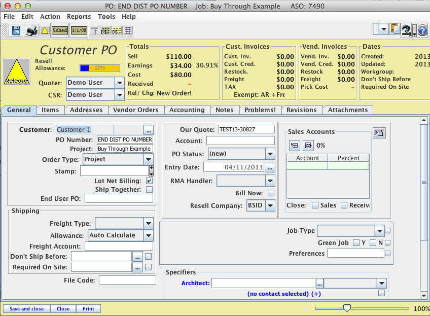Click the Customer lookup ellipsis button
The width and height of the screenshot is (430, 316).
pos(149,129)
